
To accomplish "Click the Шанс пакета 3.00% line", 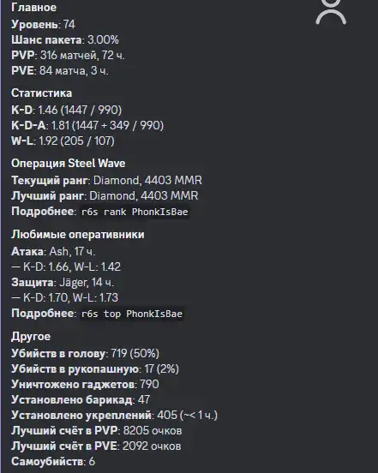I will point(65,39).
